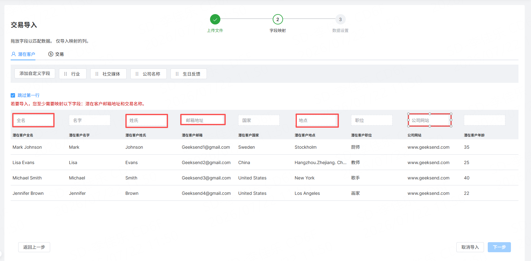Click the Hangzhou.Zhejiang location cell
The image size is (531, 261).
[x=321, y=162]
